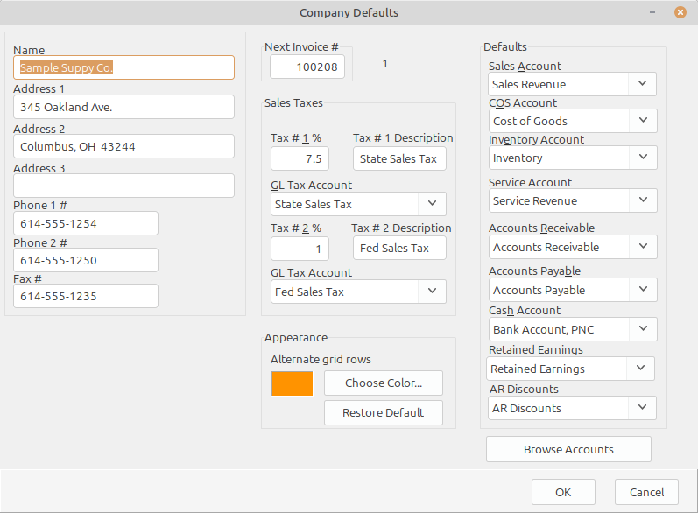
Task: Focus the company Name field
Action: pos(123,67)
